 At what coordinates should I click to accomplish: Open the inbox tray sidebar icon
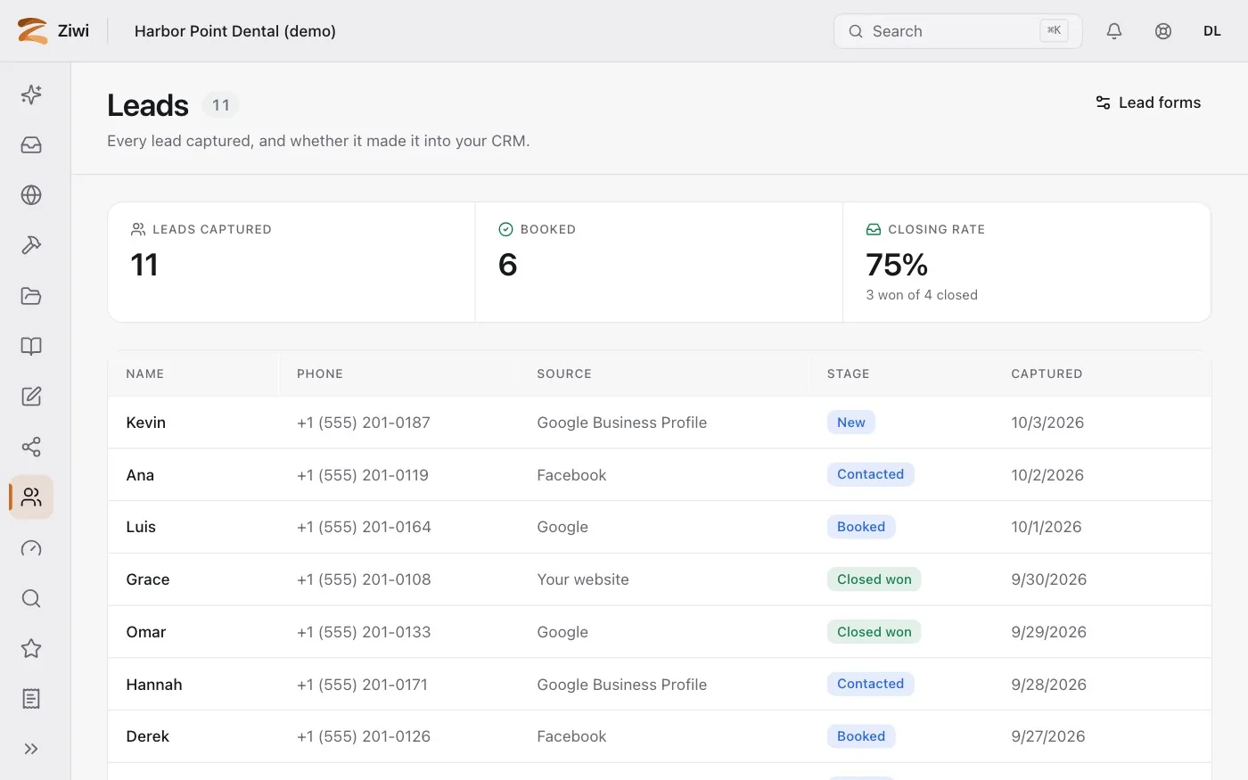(31, 144)
